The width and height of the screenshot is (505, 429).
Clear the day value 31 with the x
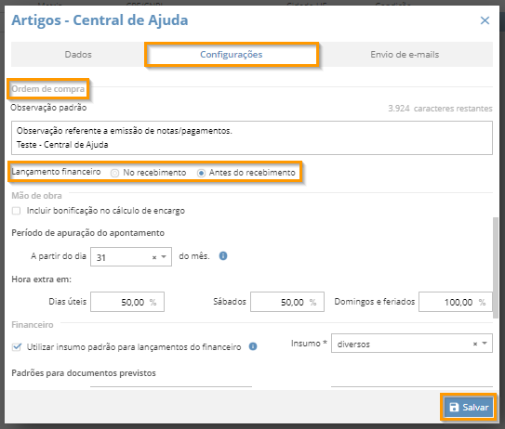(x=154, y=257)
